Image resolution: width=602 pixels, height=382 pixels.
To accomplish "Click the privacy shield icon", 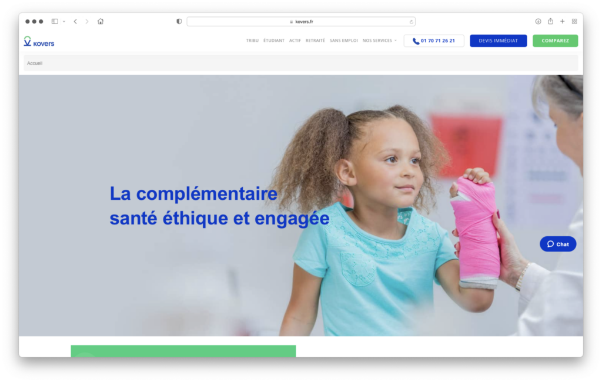I will coord(179,22).
